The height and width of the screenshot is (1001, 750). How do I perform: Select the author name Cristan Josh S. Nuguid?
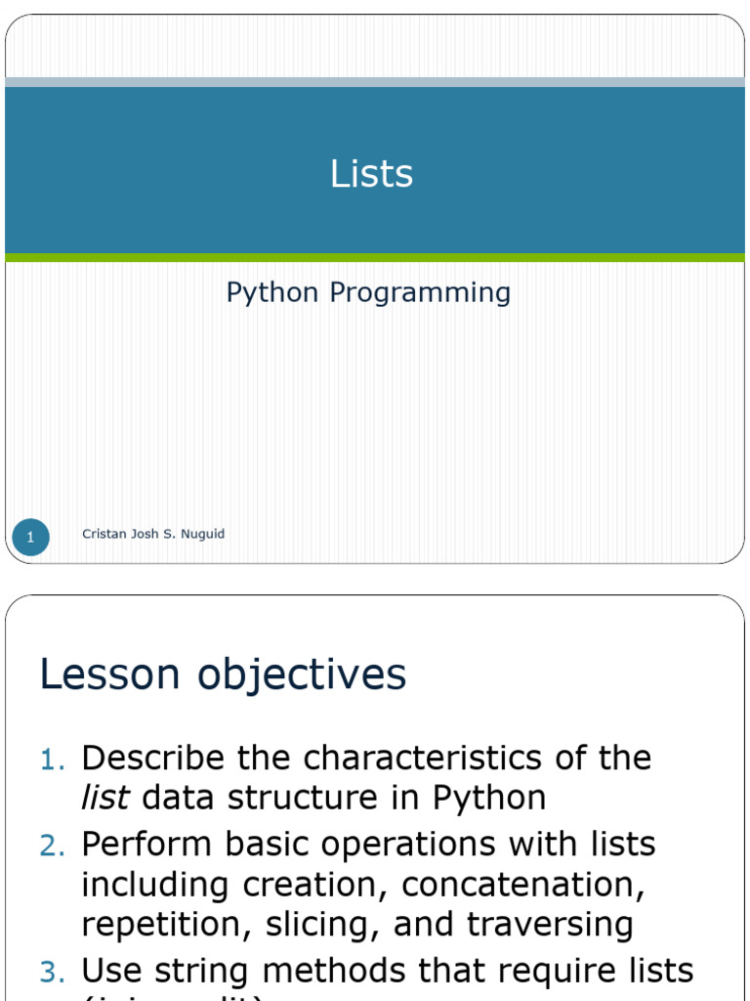click(153, 534)
